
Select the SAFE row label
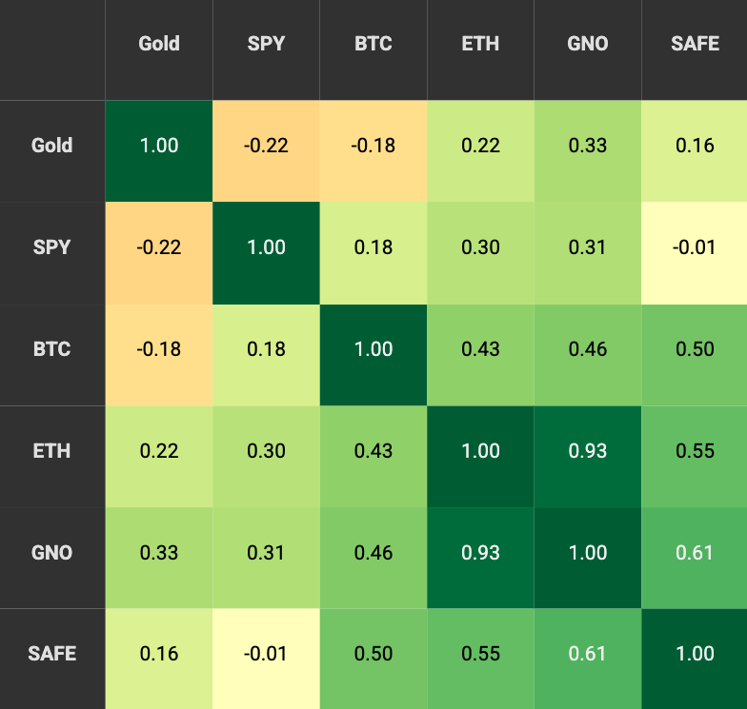tap(52, 654)
